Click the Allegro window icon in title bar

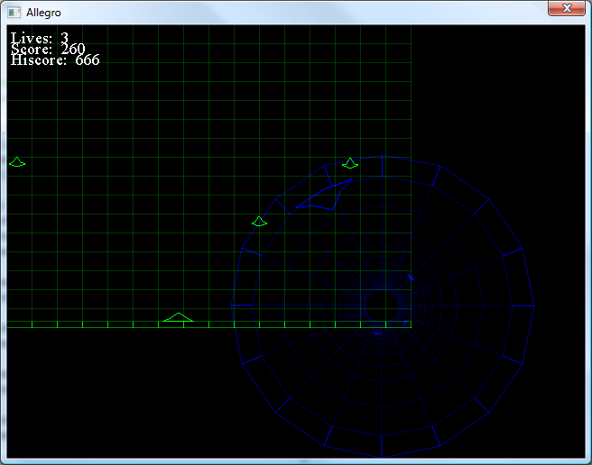(x=14, y=9)
